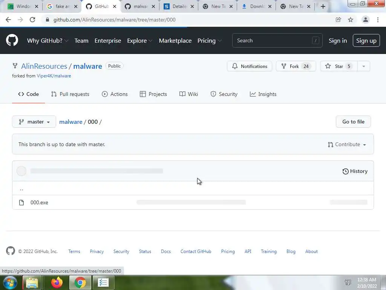Switch to the Code tab
The height and width of the screenshot is (290, 386).
click(28, 94)
